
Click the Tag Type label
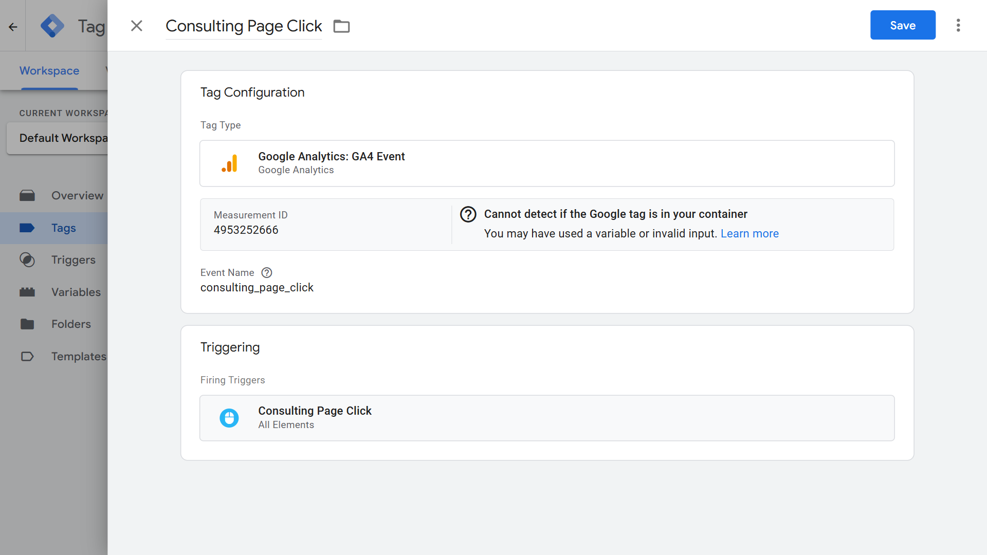(x=221, y=125)
